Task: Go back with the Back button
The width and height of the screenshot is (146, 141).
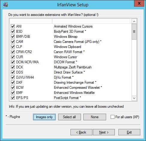Action: coord(81,132)
